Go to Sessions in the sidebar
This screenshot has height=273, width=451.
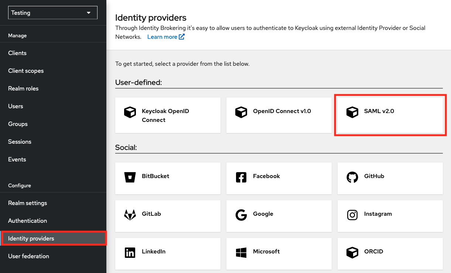pos(20,142)
